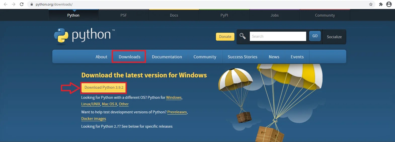
Task: Click the address bar URL python.org/downloads/
Action: coord(54,4)
